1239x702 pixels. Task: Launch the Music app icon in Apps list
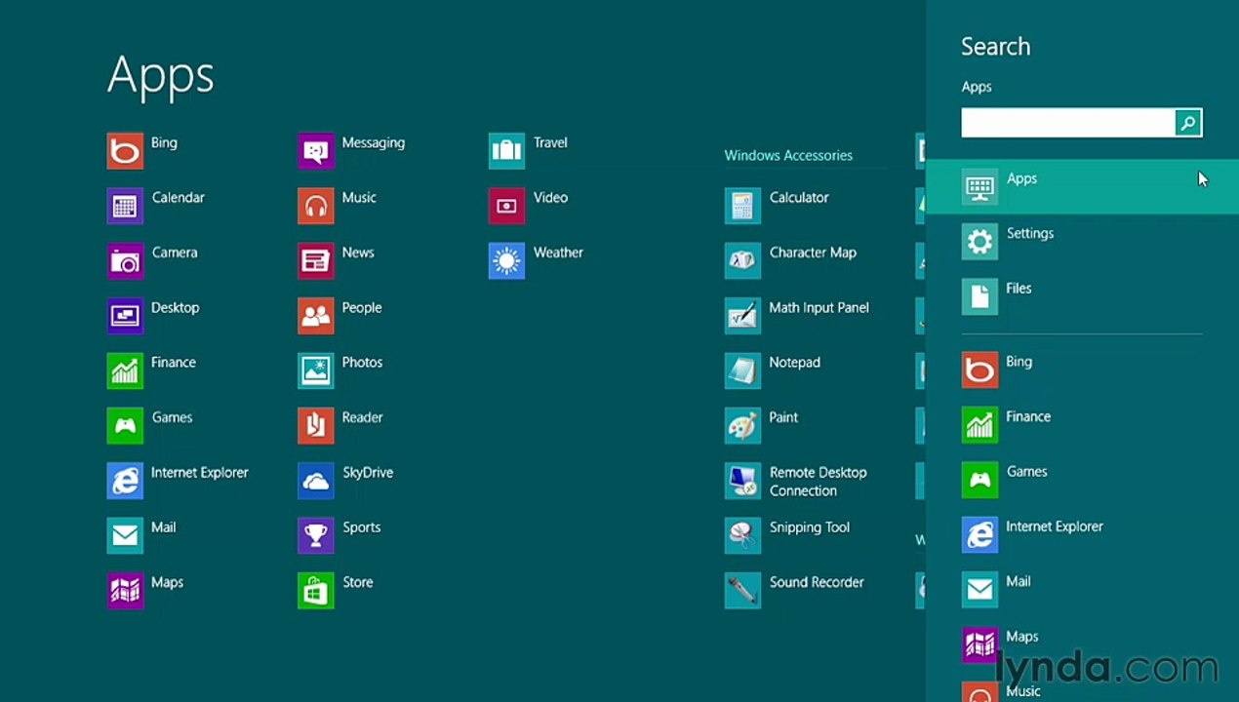tap(316, 206)
